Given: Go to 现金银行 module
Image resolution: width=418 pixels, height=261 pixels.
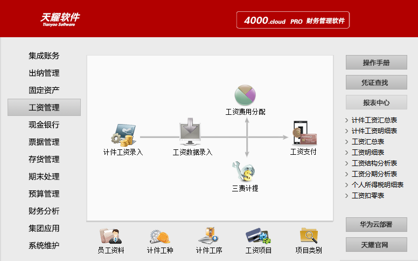Looking at the screenshot, I should point(44,125).
